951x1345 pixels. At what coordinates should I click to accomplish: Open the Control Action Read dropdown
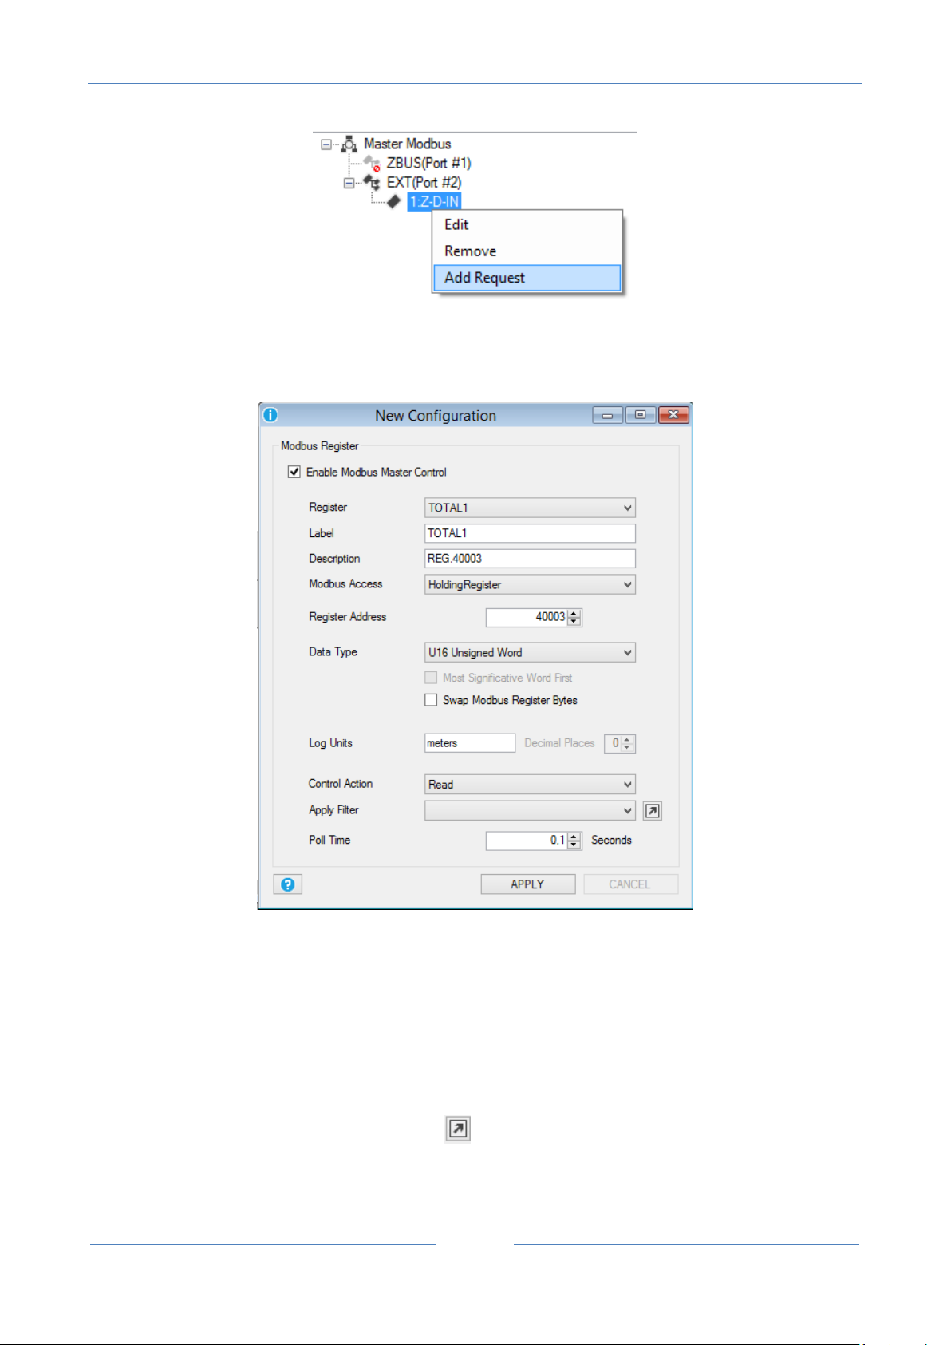[530, 785]
